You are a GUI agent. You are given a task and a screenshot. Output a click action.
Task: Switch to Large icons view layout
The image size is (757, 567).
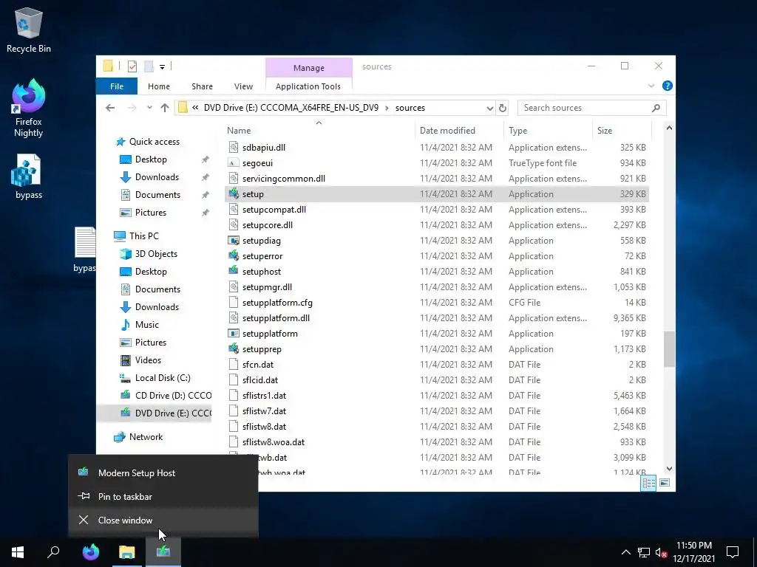point(665,483)
